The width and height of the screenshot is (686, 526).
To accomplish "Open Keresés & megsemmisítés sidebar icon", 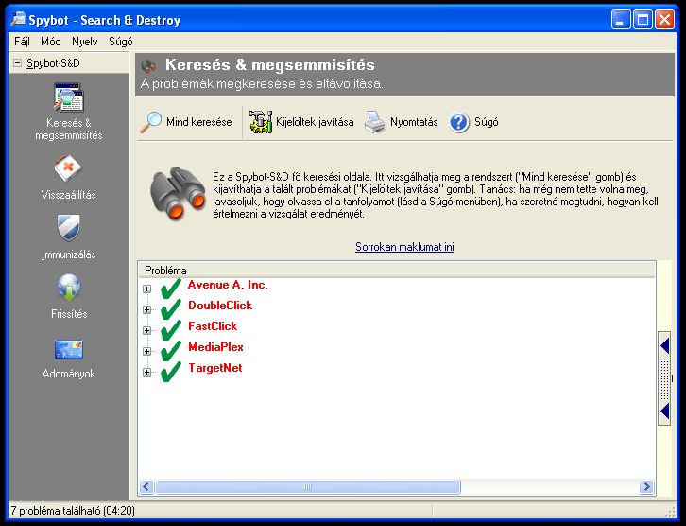I will point(69,97).
